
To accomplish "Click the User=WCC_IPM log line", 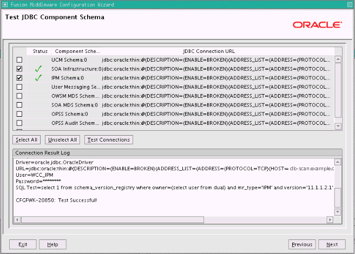I will [35, 175].
